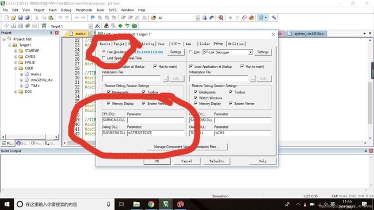Open the ST-Link Debugger dropdown

pyautogui.click(x=250, y=52)
